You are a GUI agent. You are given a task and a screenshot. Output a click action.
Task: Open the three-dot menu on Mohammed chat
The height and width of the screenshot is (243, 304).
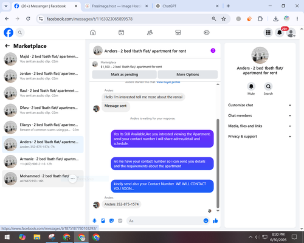point(72,179)
